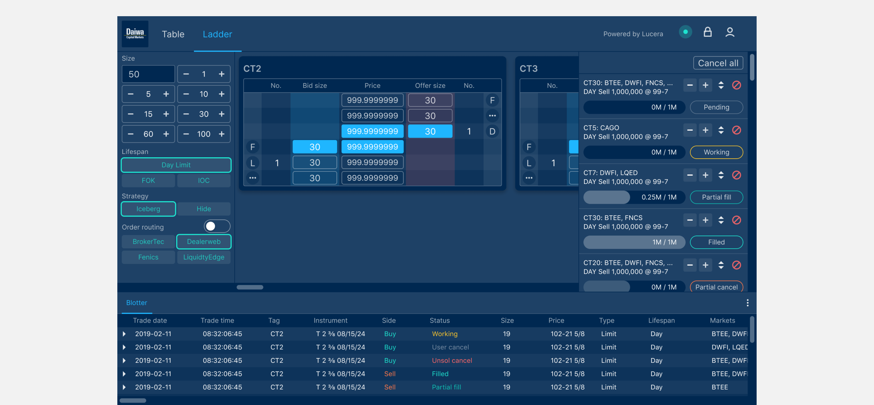Cancel the CT5 CAGO order
The height and width of the screenshot is (405, 874).
point(736,130)
